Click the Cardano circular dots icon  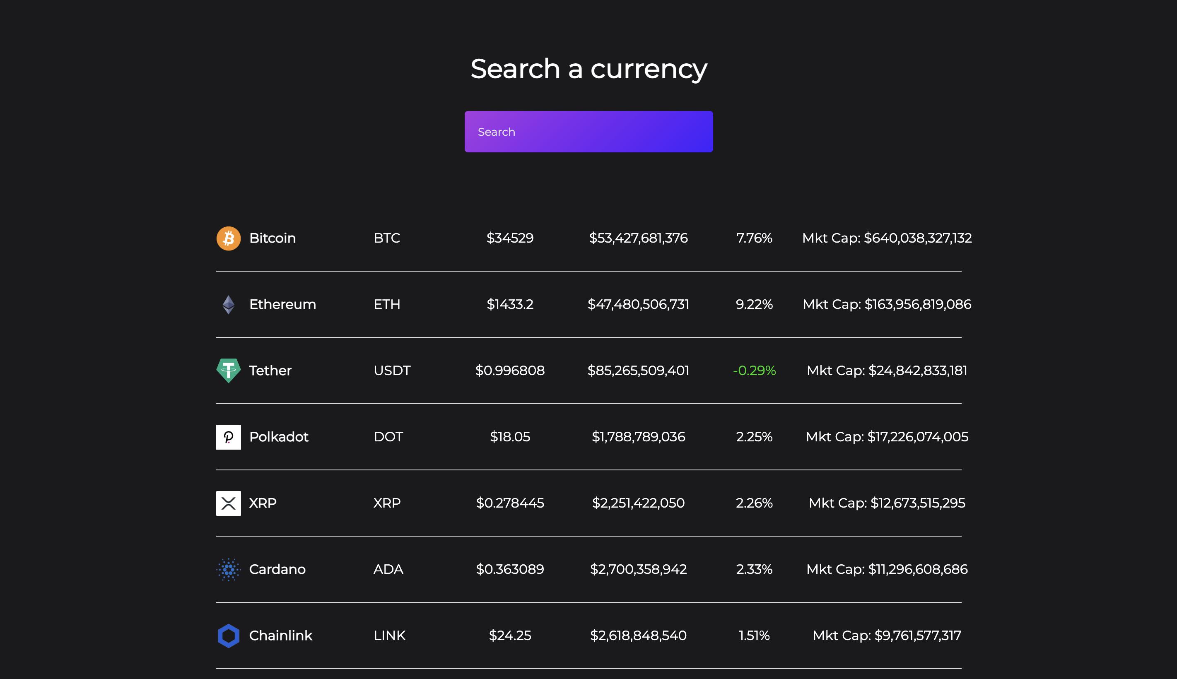click(229, 569)
